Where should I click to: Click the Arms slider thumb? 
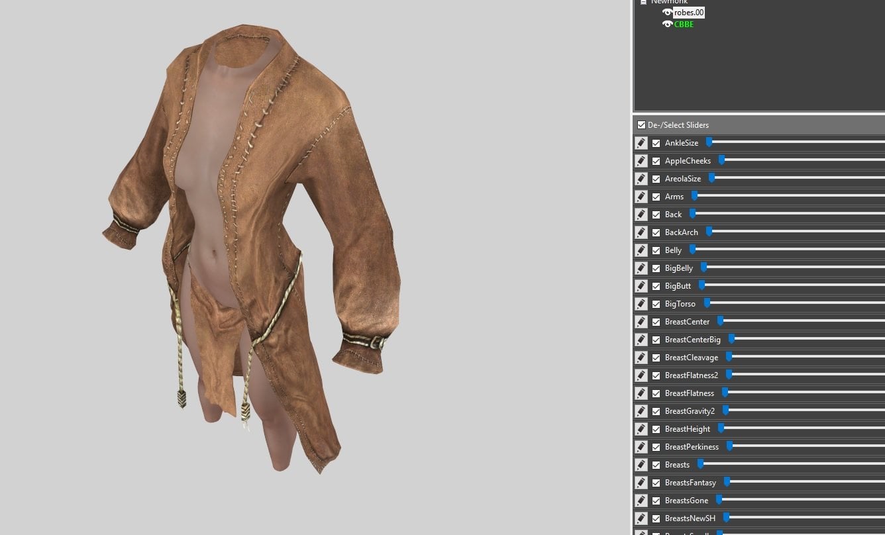click(x=694, y=195)
